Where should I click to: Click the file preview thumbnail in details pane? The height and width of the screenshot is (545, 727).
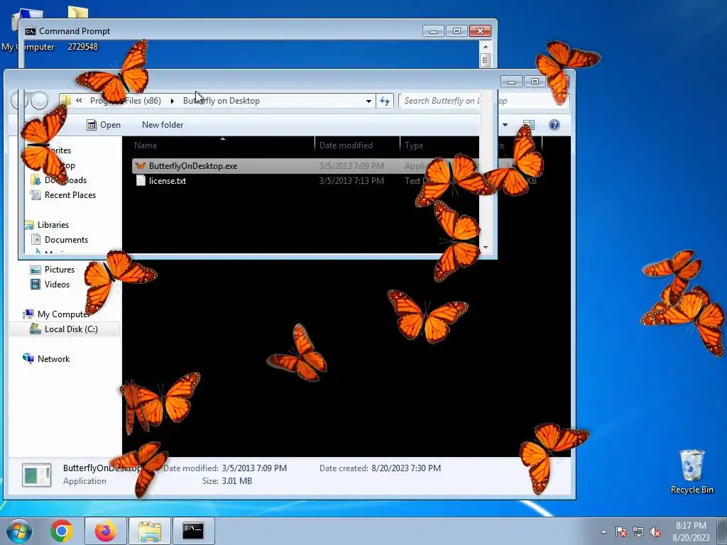(x=37, y=475)
